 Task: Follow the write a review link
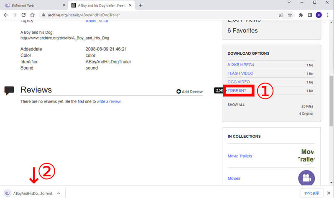coord(109,102)
